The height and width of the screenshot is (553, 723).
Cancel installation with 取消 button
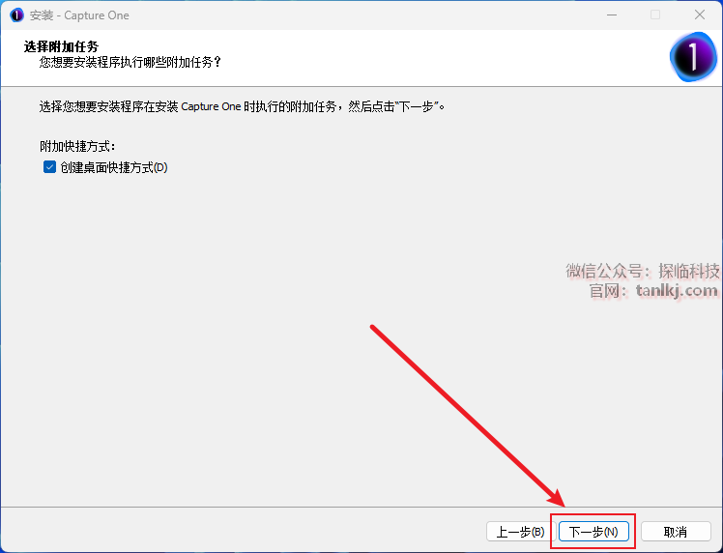point(676,532)
